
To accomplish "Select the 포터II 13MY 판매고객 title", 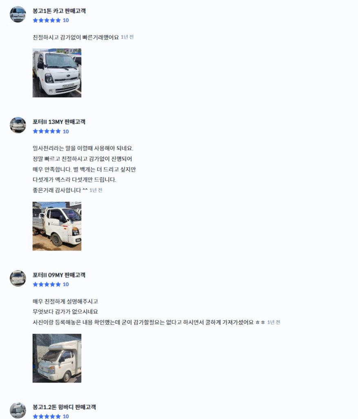I will tap(59, 122).
